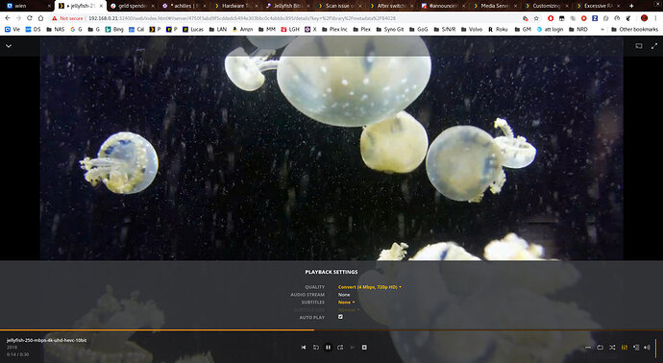Switch to the achilles browser tab
This screenshot has height=363, width=663.
[184, 6]
